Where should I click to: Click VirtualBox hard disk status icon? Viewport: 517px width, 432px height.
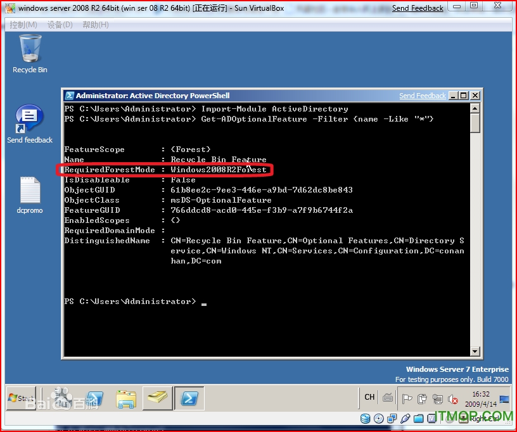point(366,419)
